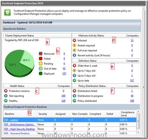Click the yellow Pending legend swatch
Screen dimensions: 148x139
pyautogui.click(x=41, y=64)
